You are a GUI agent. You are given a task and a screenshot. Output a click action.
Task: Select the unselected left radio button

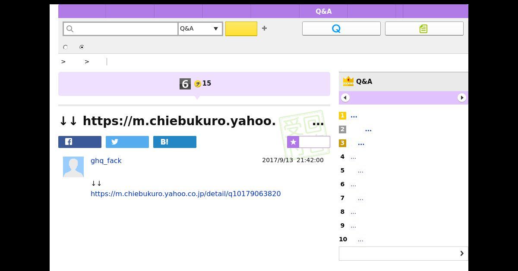tap(66, 47)
